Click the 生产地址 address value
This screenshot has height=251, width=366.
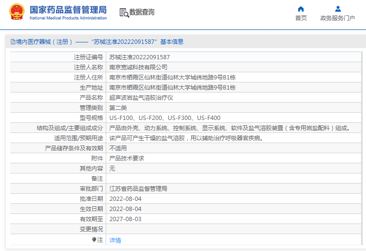tap(172, 88)
